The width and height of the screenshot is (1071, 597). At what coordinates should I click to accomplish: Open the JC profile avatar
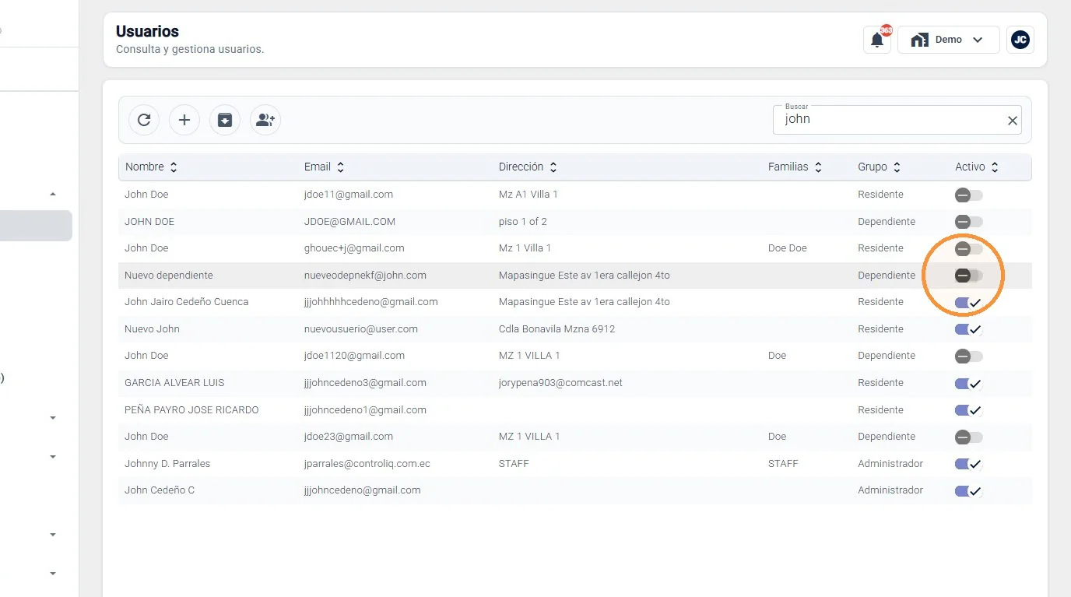[x=1020, y=40]
